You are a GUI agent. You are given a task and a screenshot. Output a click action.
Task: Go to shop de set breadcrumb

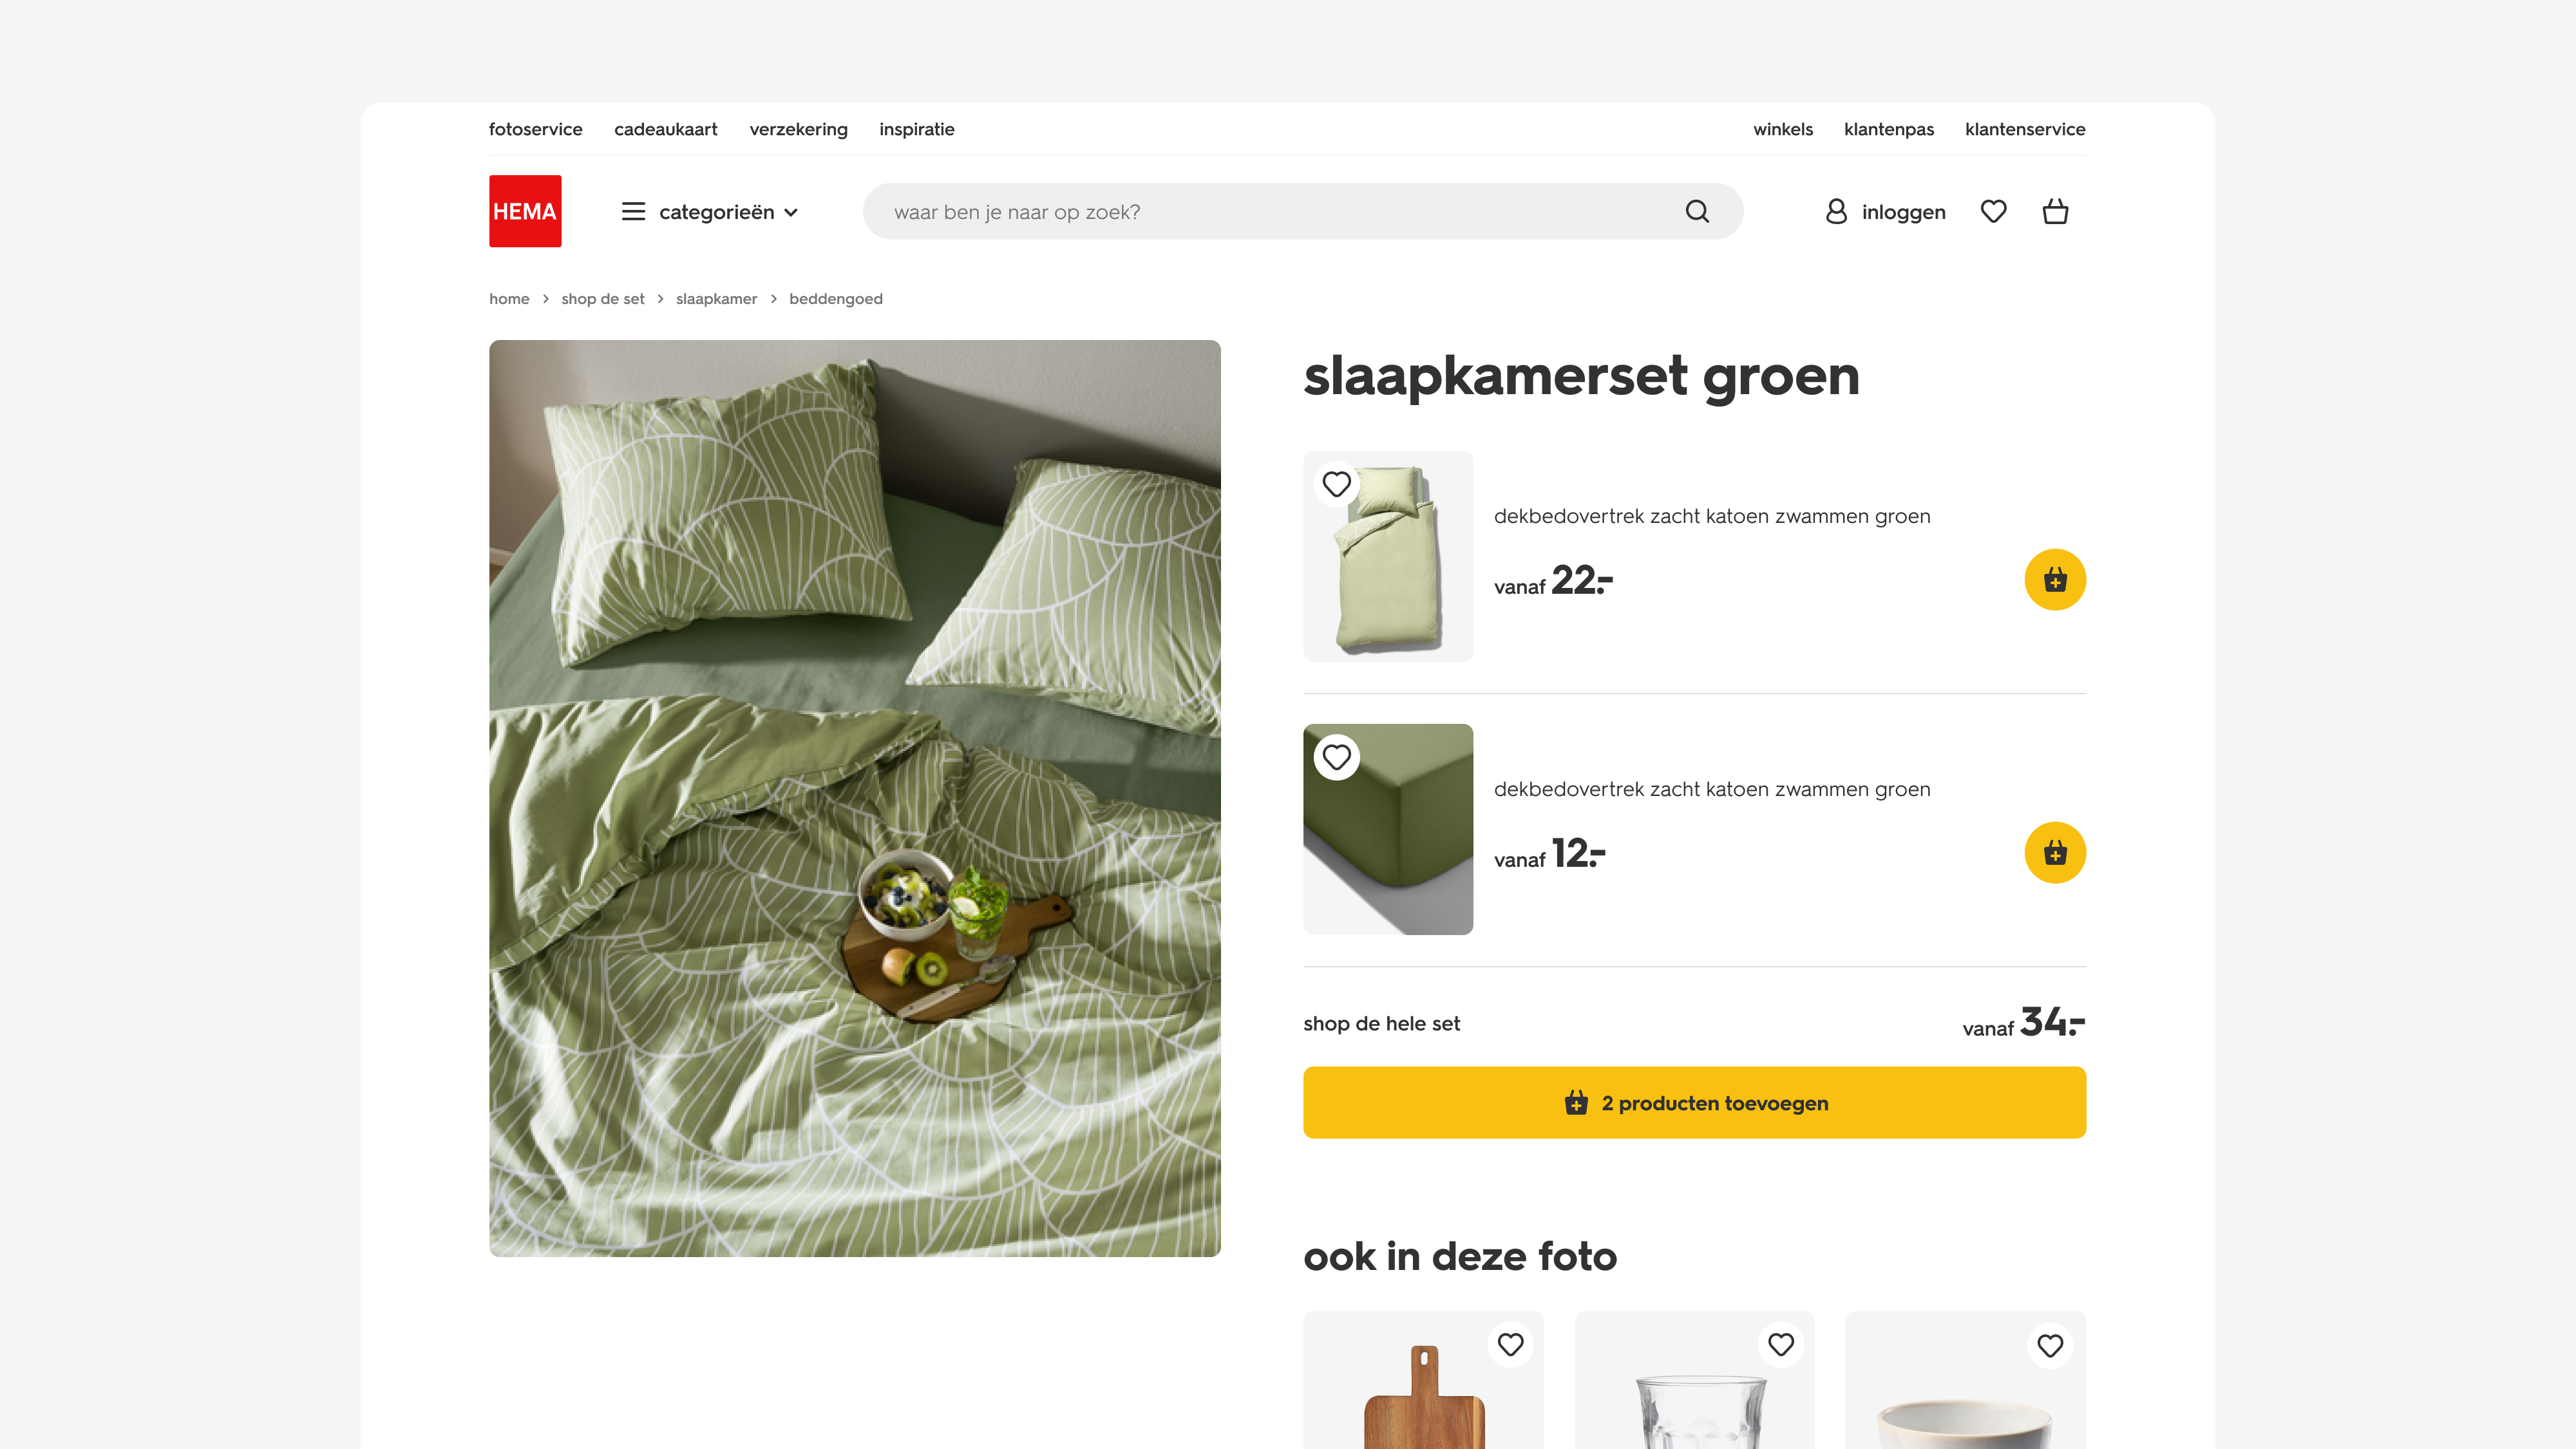tap(602, 298)
